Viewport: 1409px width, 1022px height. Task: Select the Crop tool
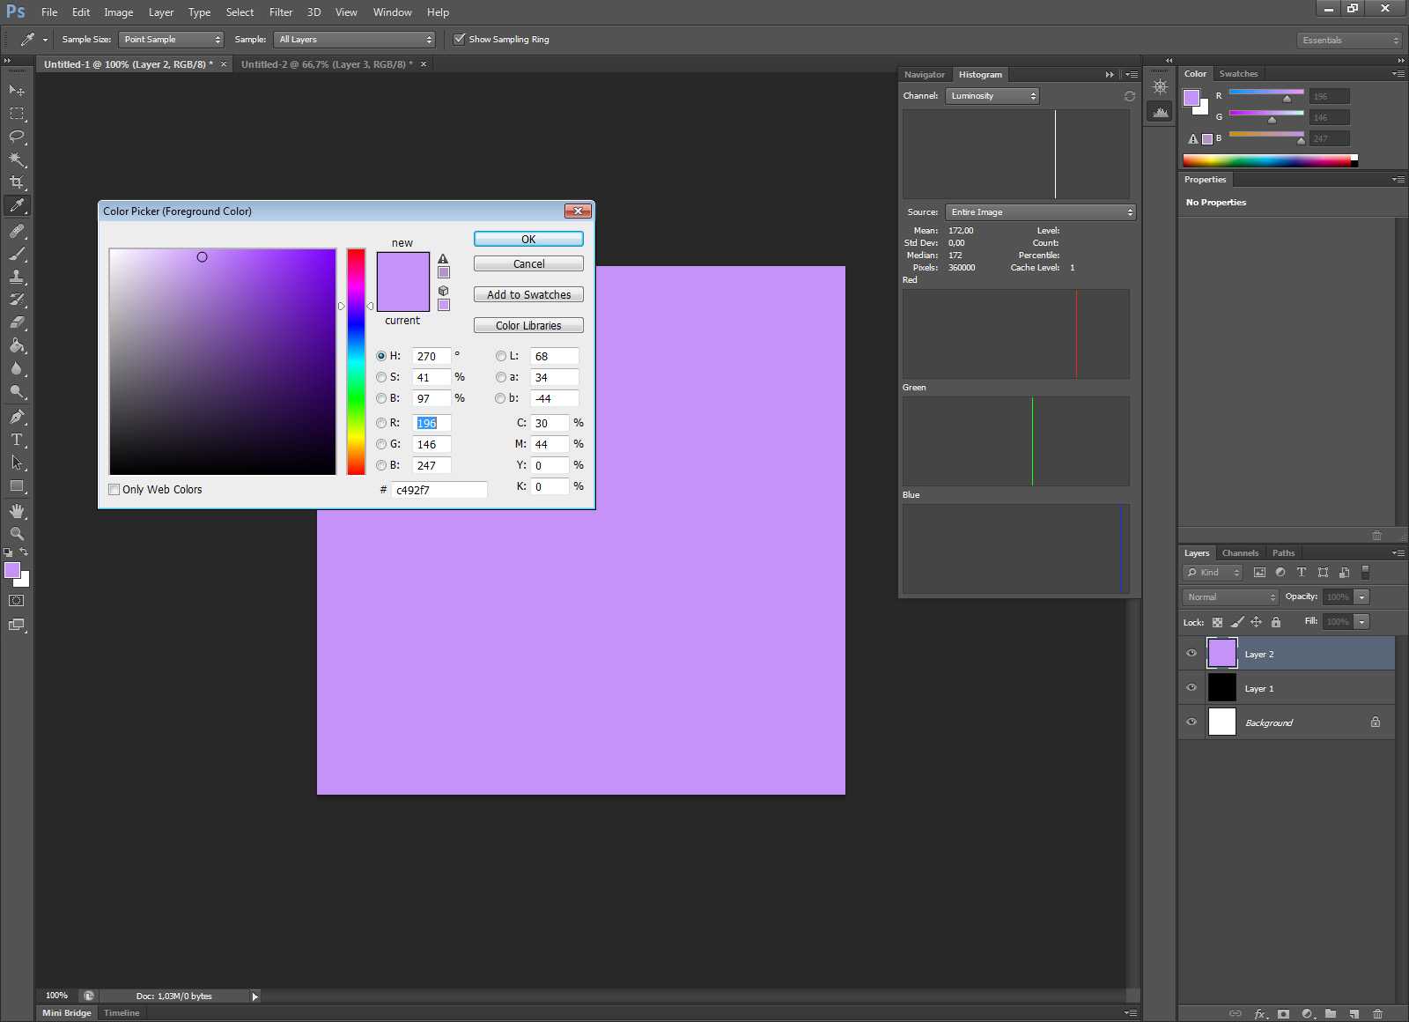(x=17, y=182)
